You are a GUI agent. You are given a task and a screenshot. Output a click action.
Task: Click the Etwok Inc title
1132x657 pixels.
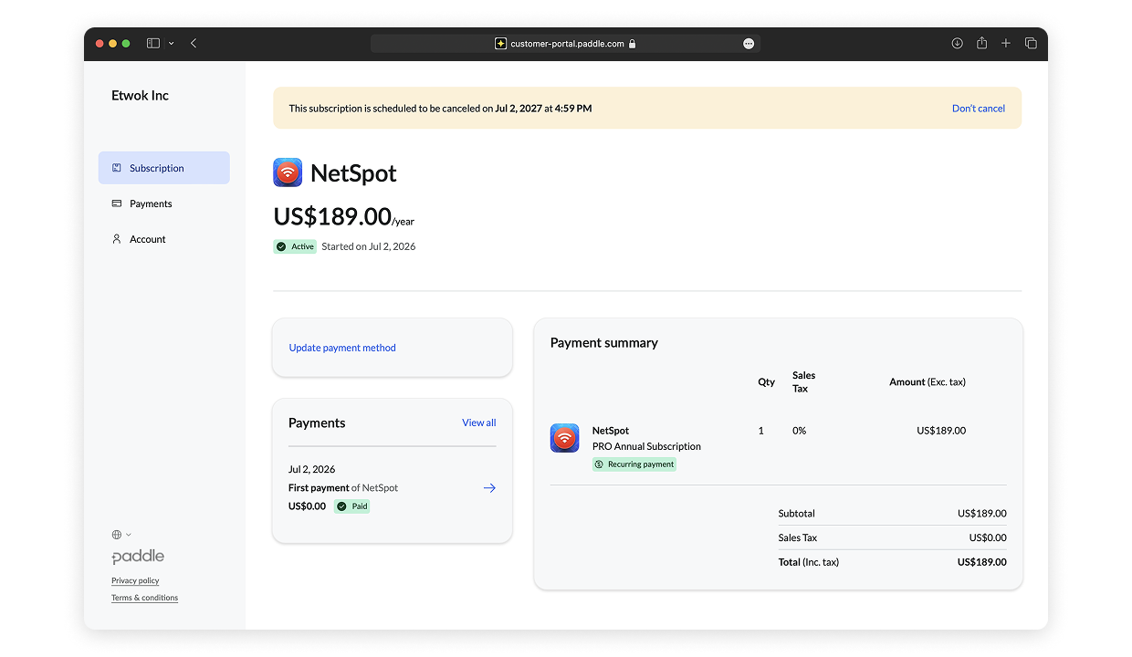[140, 95]
